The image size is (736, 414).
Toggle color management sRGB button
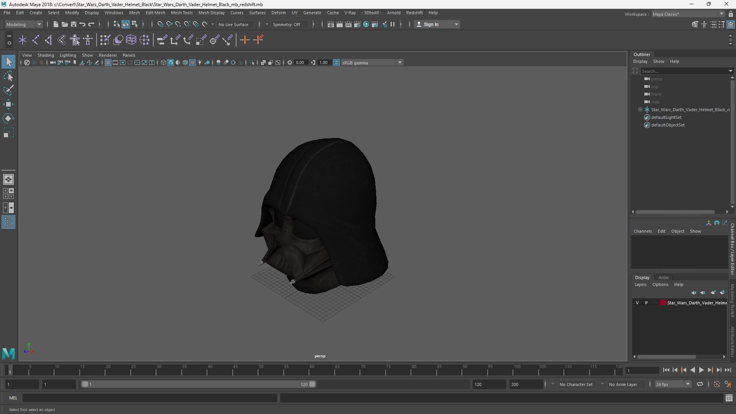tap(337, 62)
